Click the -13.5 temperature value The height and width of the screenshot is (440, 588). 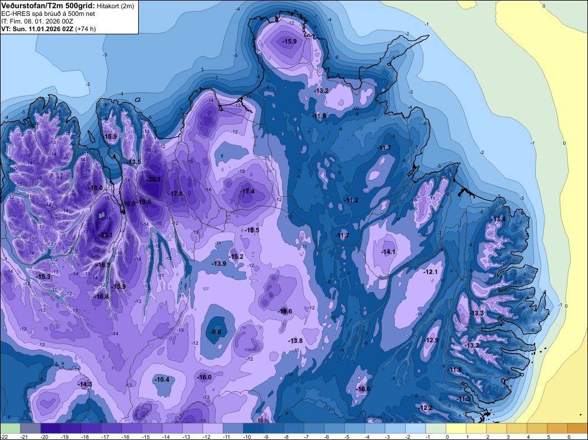(x=134, y=162)
